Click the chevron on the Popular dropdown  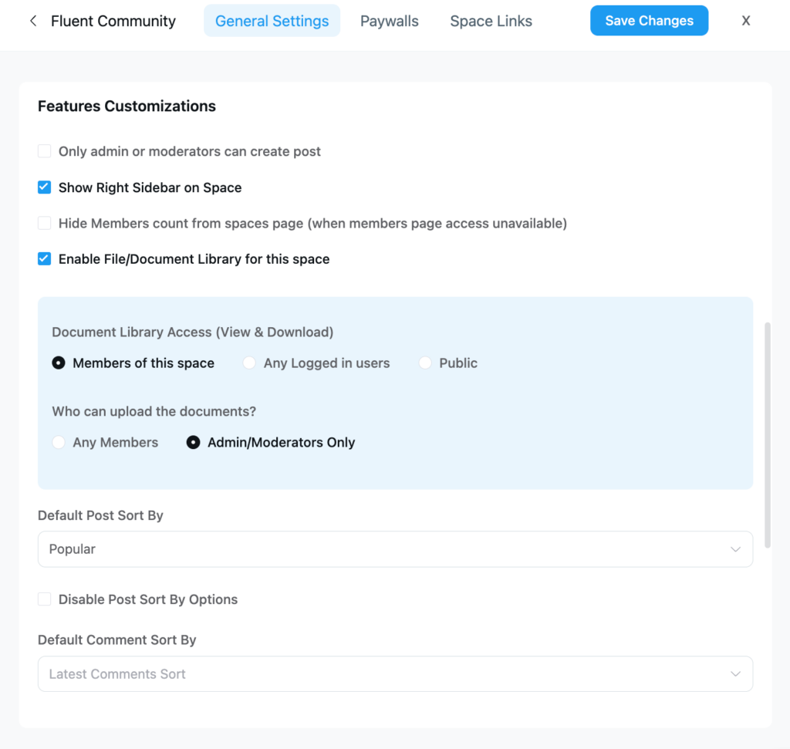[735, 549]
